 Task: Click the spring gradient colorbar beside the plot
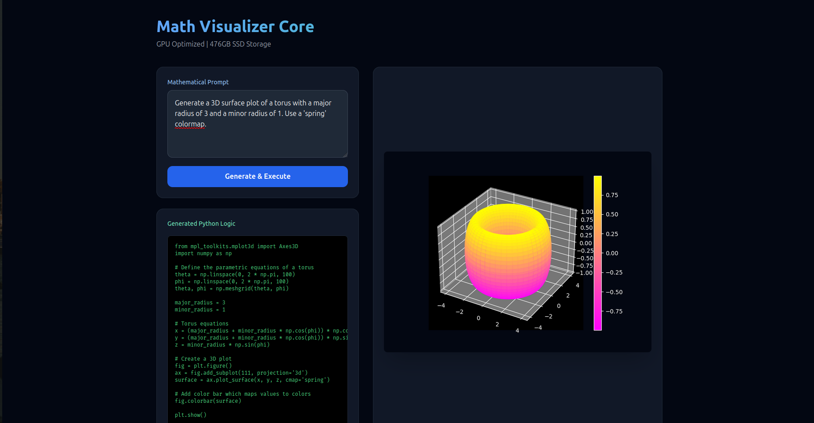click(x=597, y=253)
